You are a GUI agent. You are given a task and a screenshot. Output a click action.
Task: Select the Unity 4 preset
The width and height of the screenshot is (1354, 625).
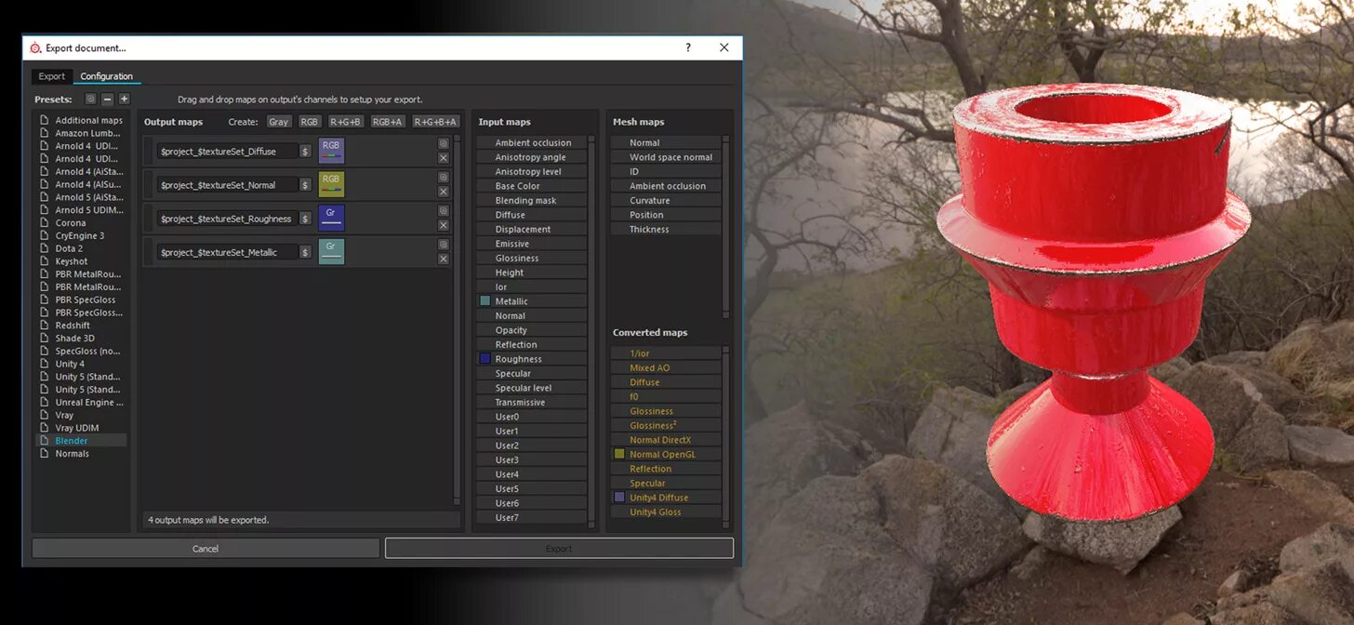[81, 364]
